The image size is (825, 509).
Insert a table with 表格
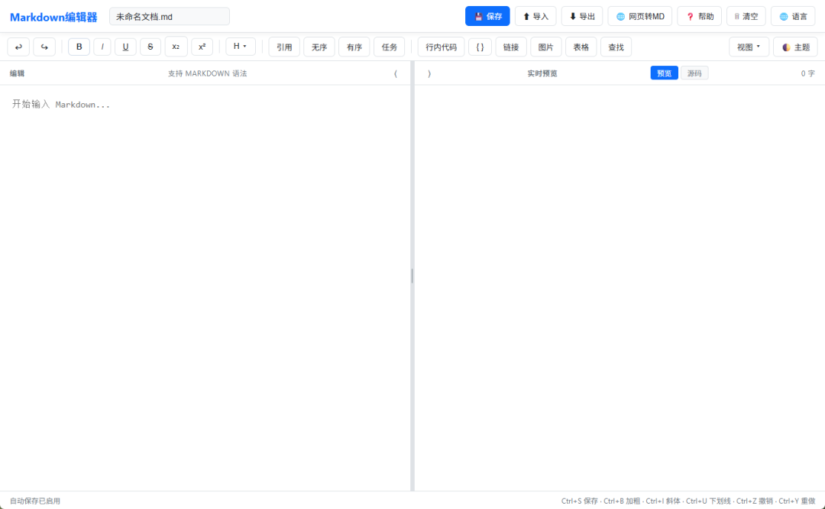tap(581, 47)
